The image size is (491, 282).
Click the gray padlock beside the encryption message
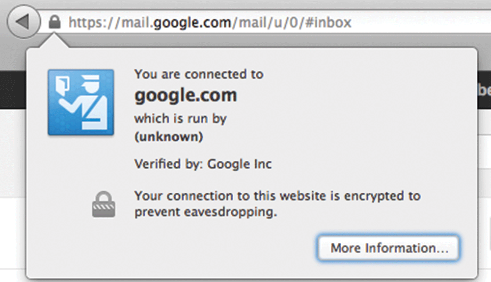103,204
